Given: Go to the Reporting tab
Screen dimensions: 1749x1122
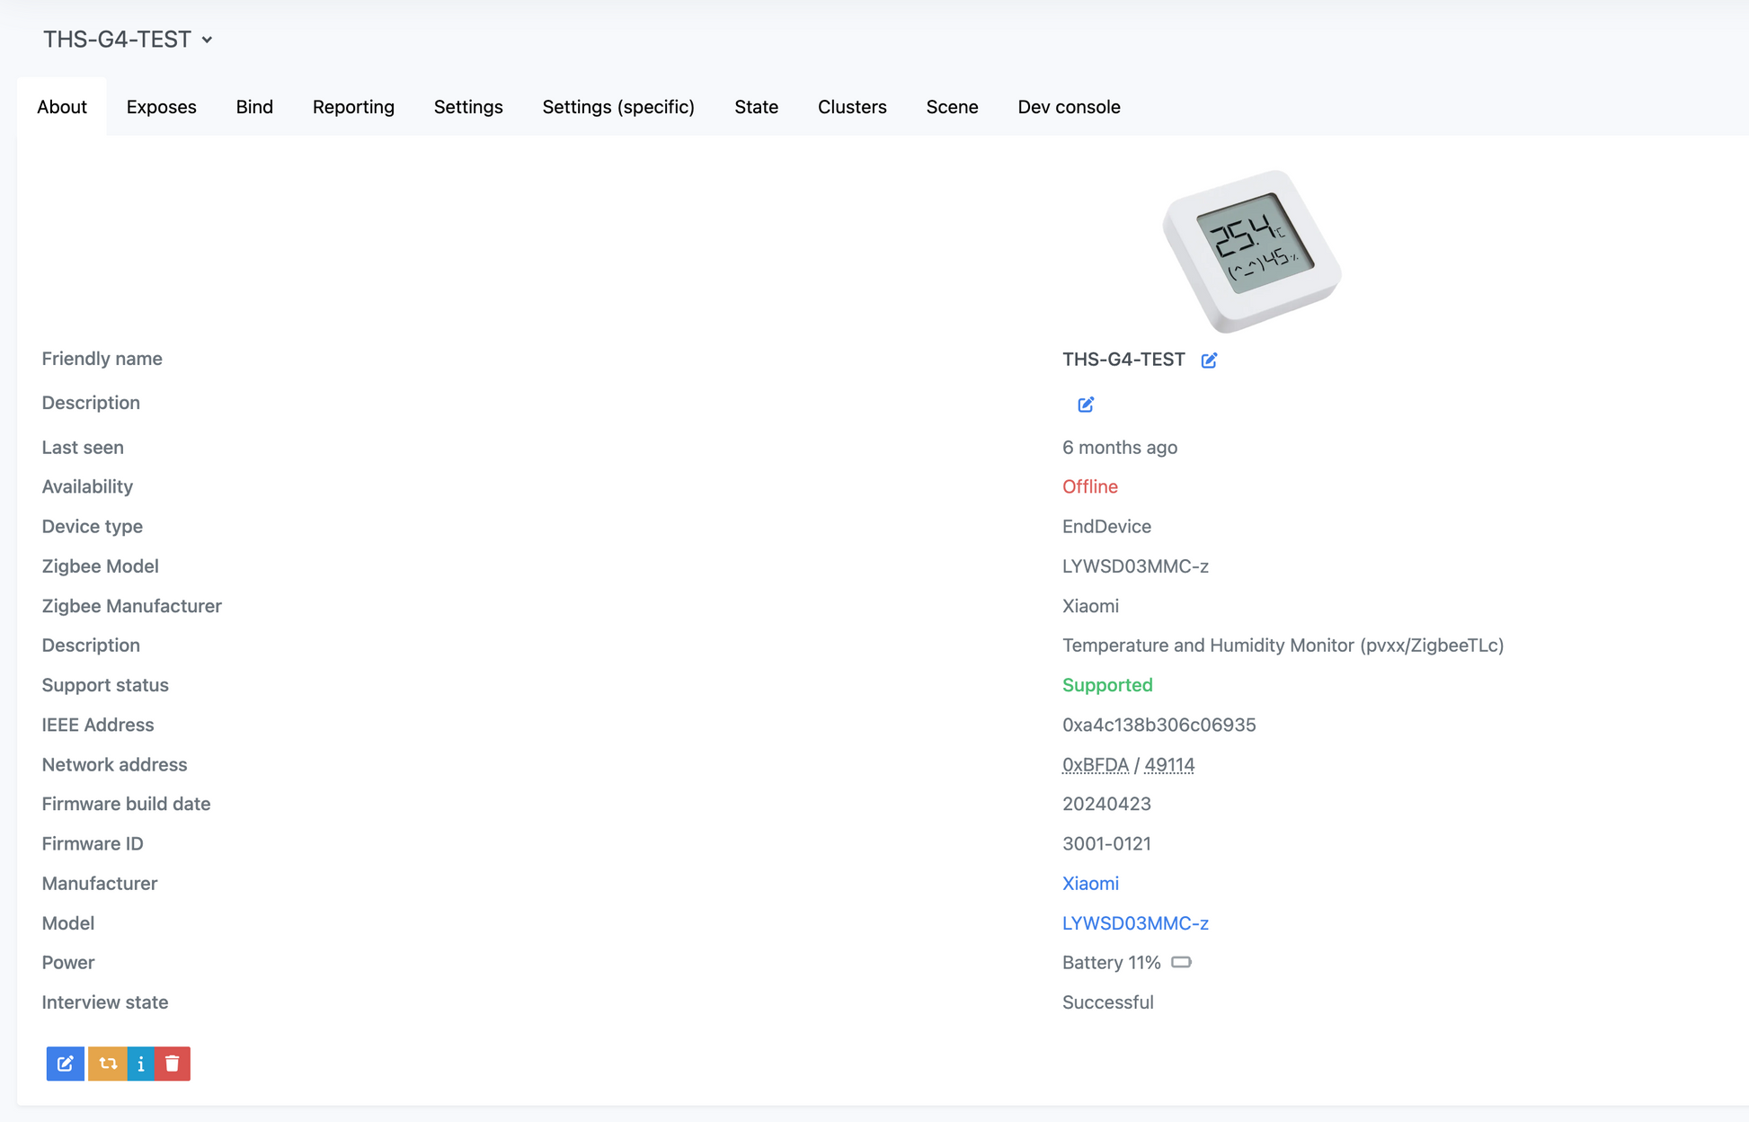Looking at the screenshot, I should (353, 107).
